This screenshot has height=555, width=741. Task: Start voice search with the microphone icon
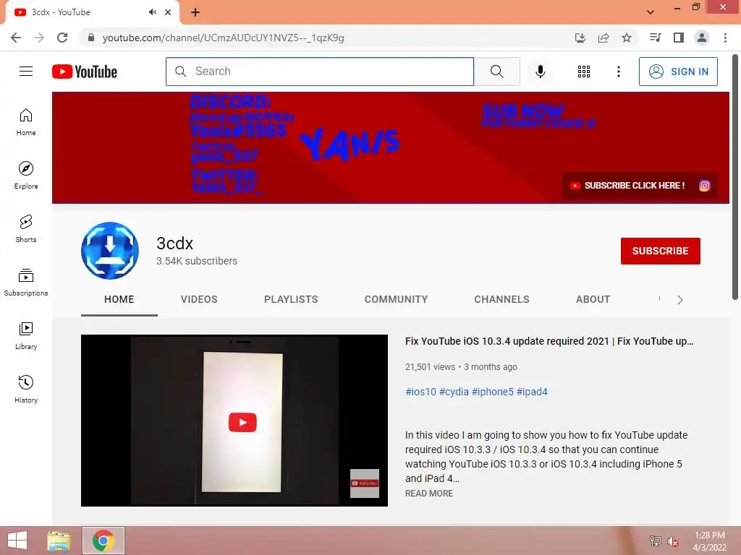click(540, 72)
